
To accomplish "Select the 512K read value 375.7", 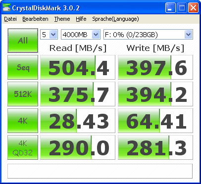I will 78,94.
